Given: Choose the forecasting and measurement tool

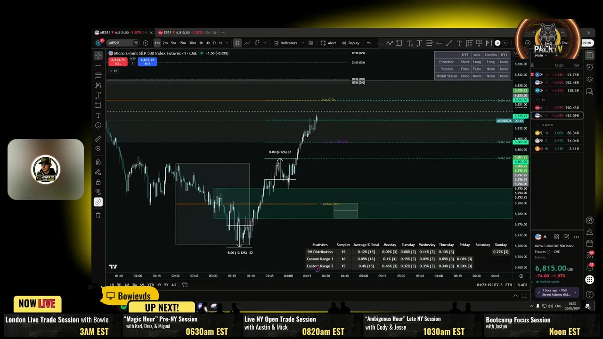Looking at the screenshot, I should 98,96.
